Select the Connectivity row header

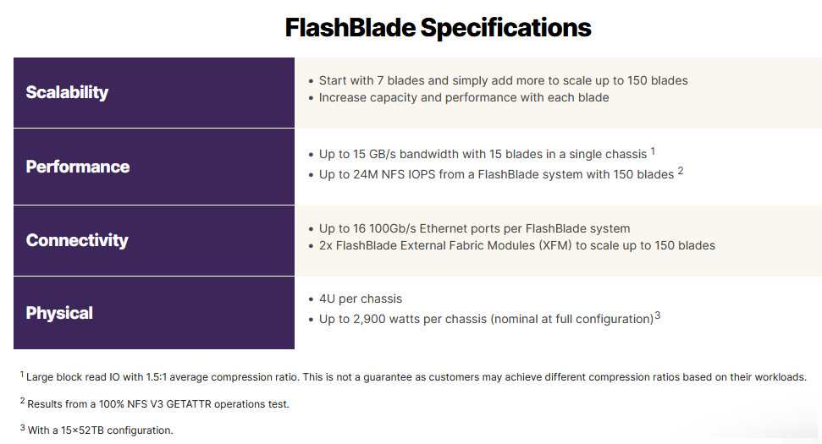tap(153, 240)
